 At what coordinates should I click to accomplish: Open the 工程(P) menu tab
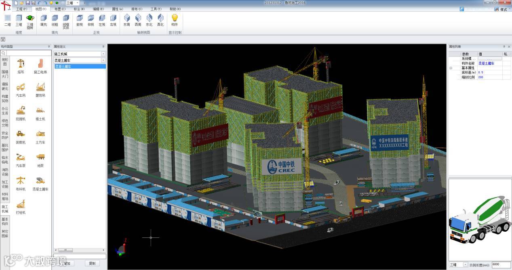22,9
